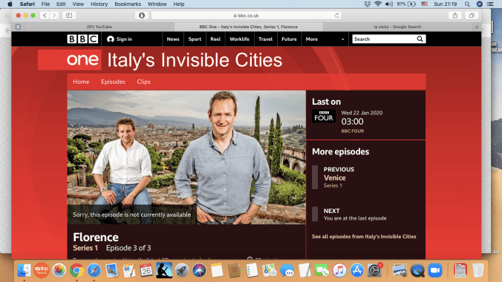Go forward with Safari's forward arrow
This screenshot has height=282, width=502.
pos(54,16)
